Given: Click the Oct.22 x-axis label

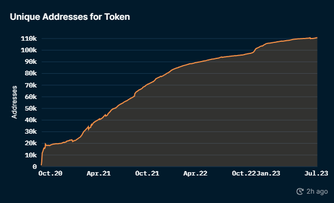Looking at the screenshot, I should click(x=244, y=173).
